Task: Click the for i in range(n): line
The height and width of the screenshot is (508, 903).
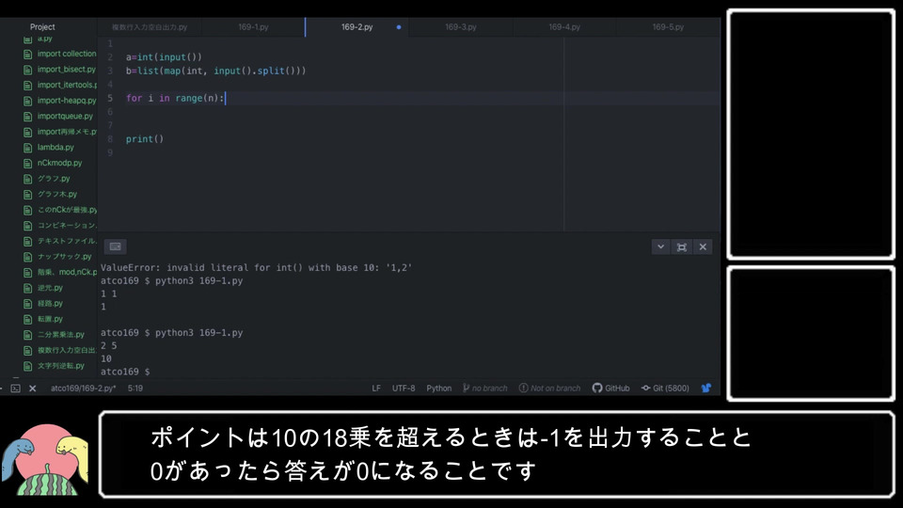Action: pos(175,98)
